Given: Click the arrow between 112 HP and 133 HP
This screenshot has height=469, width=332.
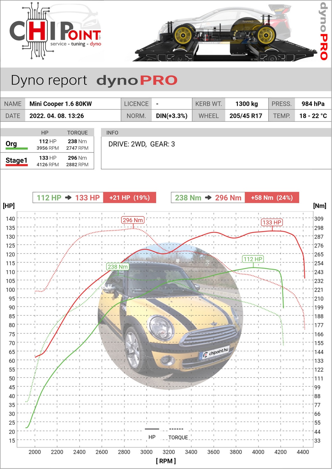Looking at the screenshot, I should [68, 198].
